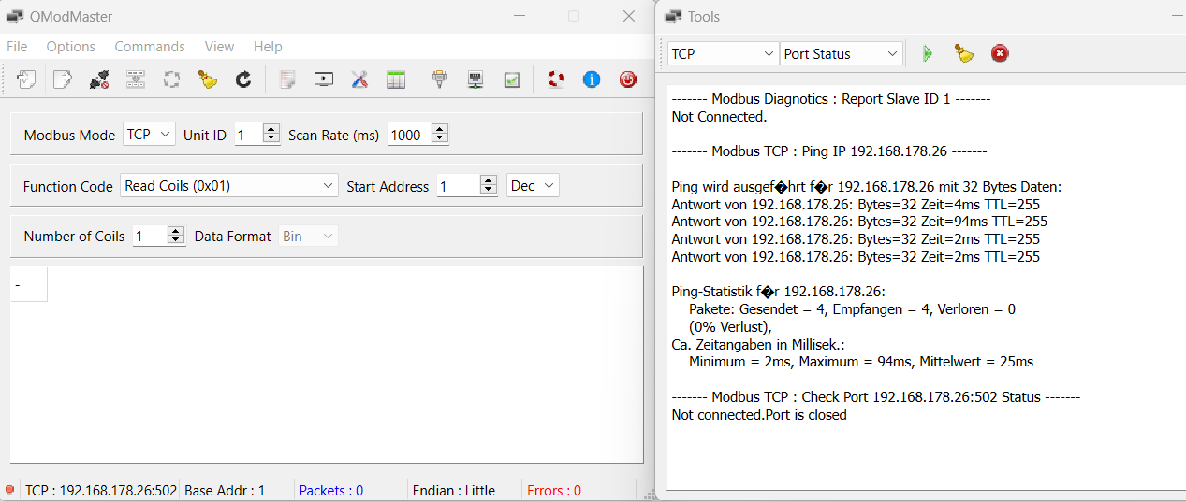This screenshot has width=1186, height=502.
Task: Open the Dec address format dropdown
Action: click(533, 186)
